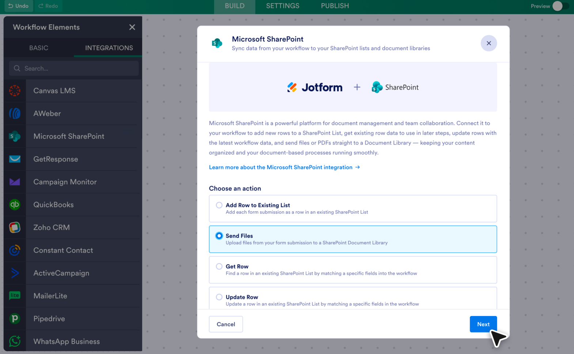Select QuickBooks integration label
The width and height of the screenshot is (574, 354).
53,205
